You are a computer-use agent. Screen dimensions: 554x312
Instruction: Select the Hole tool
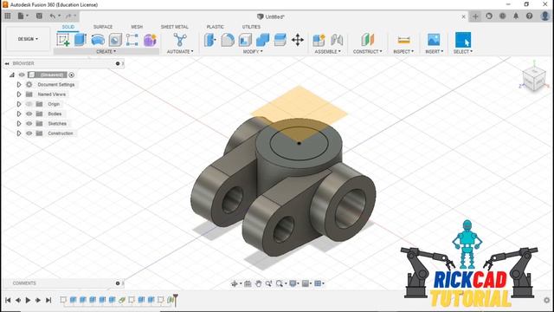115,40
